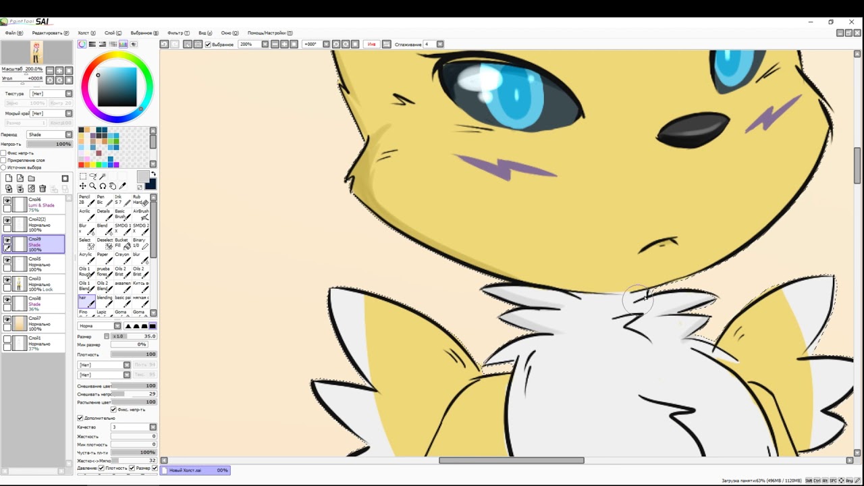Select the eyedropper color picker tool
Viewport: 864px width, 486px height.
coord(123,186)
